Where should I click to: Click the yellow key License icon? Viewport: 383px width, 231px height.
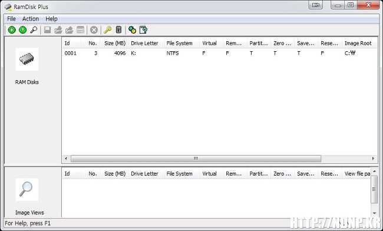[x=107, y=30]
